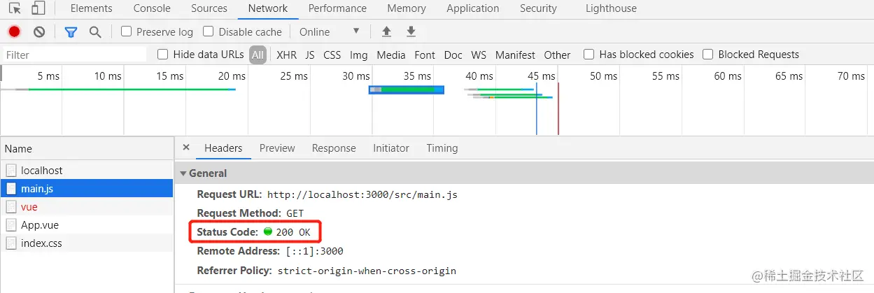Open network search magnifier

click(x=95, y=31)
